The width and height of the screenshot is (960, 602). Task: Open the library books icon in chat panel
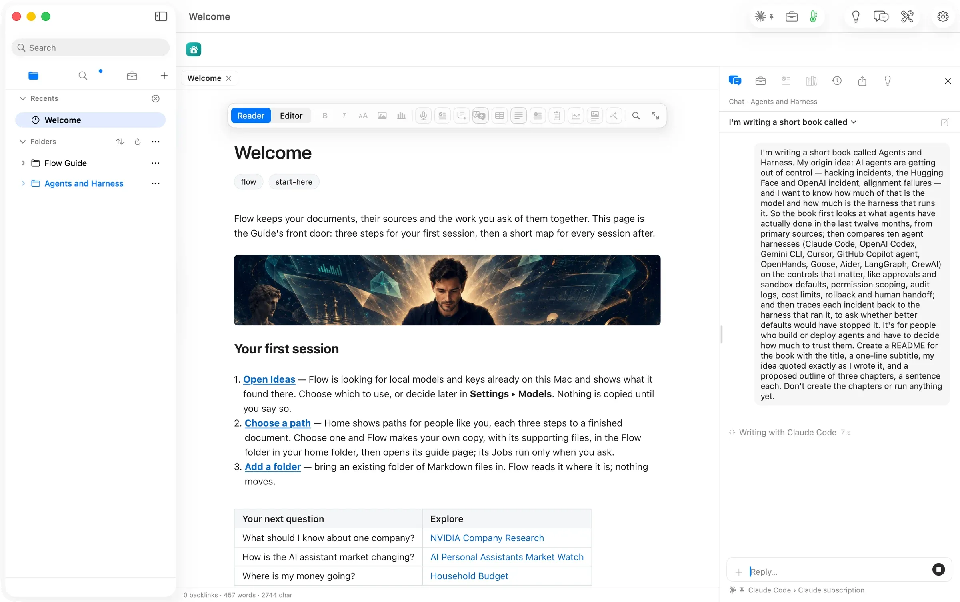(x=811, y=81)
